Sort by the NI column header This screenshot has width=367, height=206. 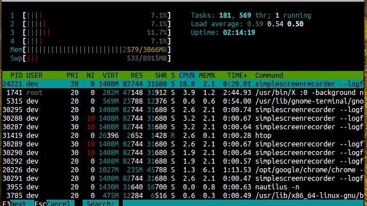click(91, 76)
